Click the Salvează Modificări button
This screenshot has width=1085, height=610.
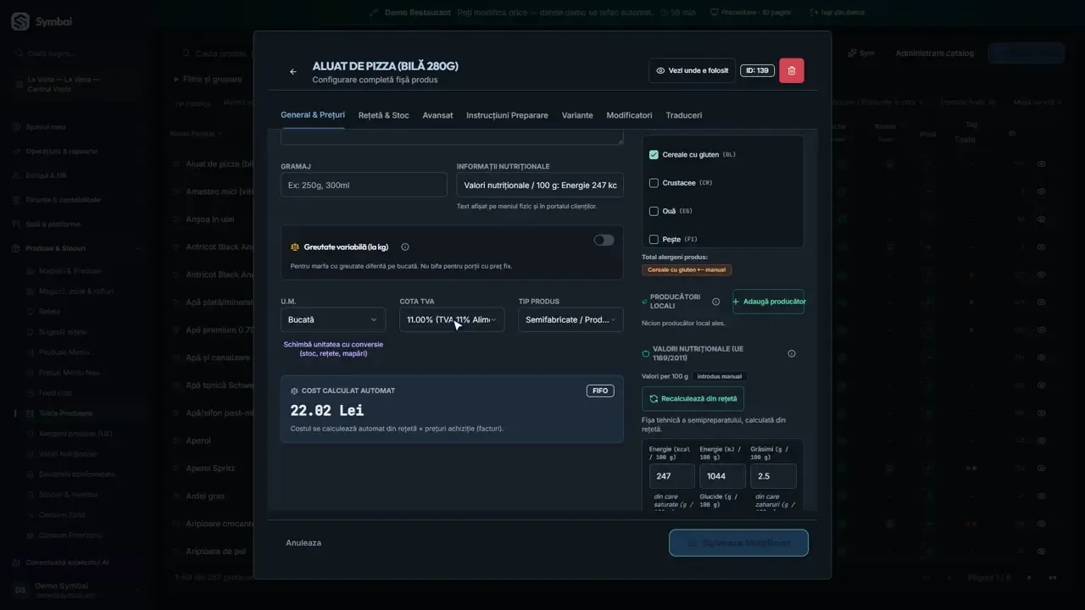click(x=738, y=543)
